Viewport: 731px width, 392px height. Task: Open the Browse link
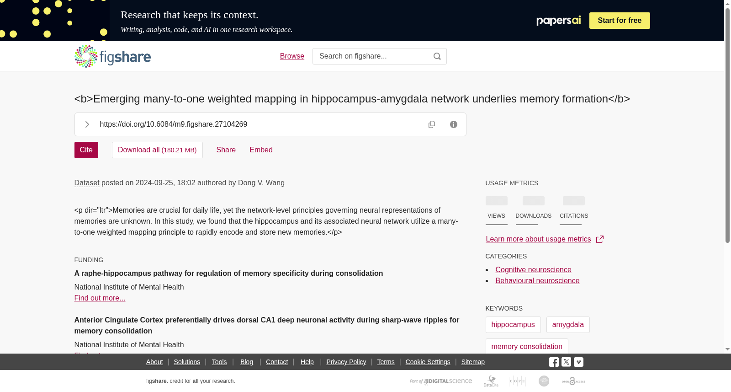click(x=292, y=56)
